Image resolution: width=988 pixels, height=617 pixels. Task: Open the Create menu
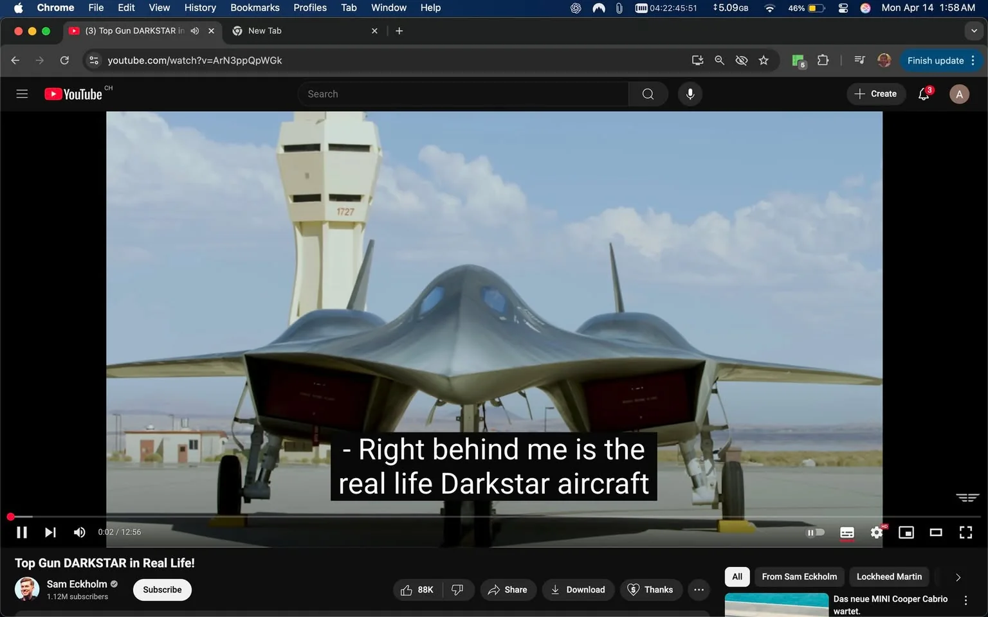(876, 94)
